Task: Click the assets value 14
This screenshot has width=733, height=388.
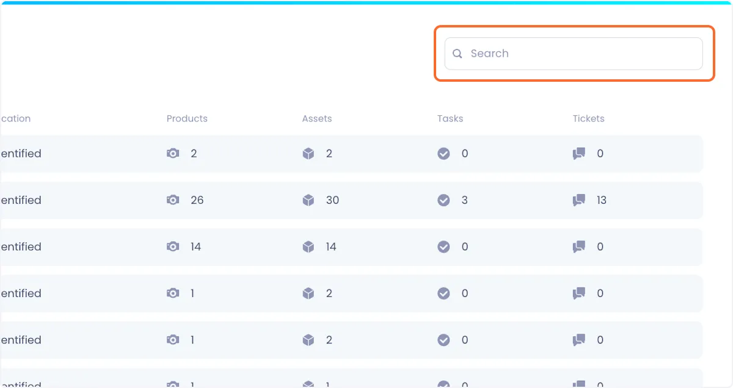Action: pos(331,246)
